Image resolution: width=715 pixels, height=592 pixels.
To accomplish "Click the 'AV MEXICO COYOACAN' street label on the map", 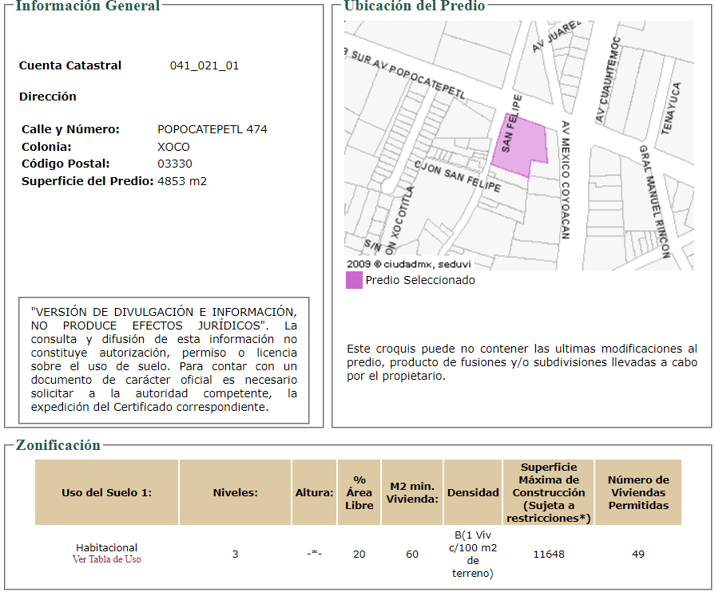I will 565,180.
